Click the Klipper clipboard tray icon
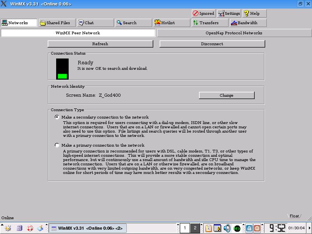The image size is (312, 234). click(x=208, y=228)
